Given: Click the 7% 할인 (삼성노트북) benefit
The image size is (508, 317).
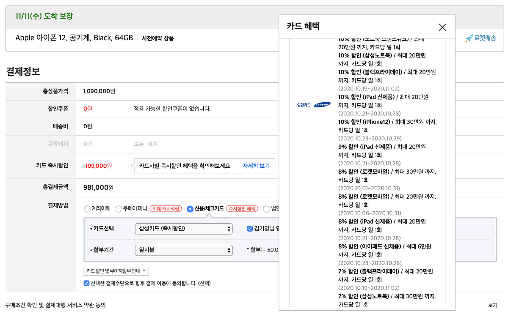Looking at the screenshot, I should point(387,301).
